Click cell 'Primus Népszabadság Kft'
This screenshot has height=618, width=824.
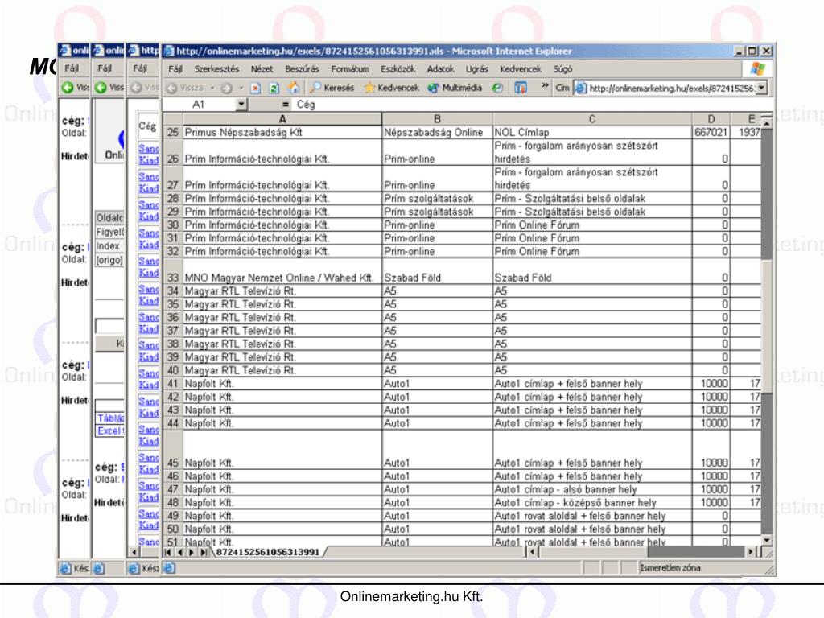(282, 132)
